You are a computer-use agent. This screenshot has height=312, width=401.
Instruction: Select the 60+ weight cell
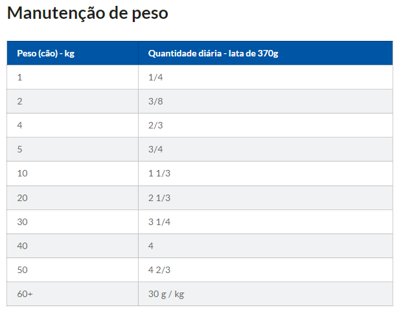point(25,294)
